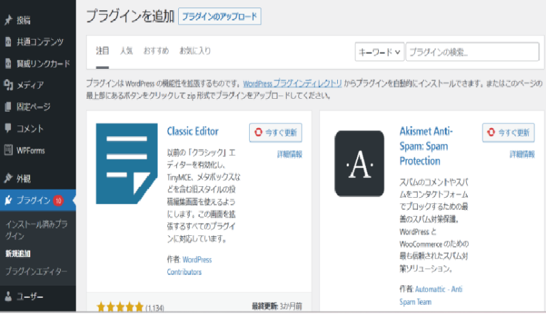
Task: Click the 共通コンテンツ page icon
Action: (x=8, y=42)
